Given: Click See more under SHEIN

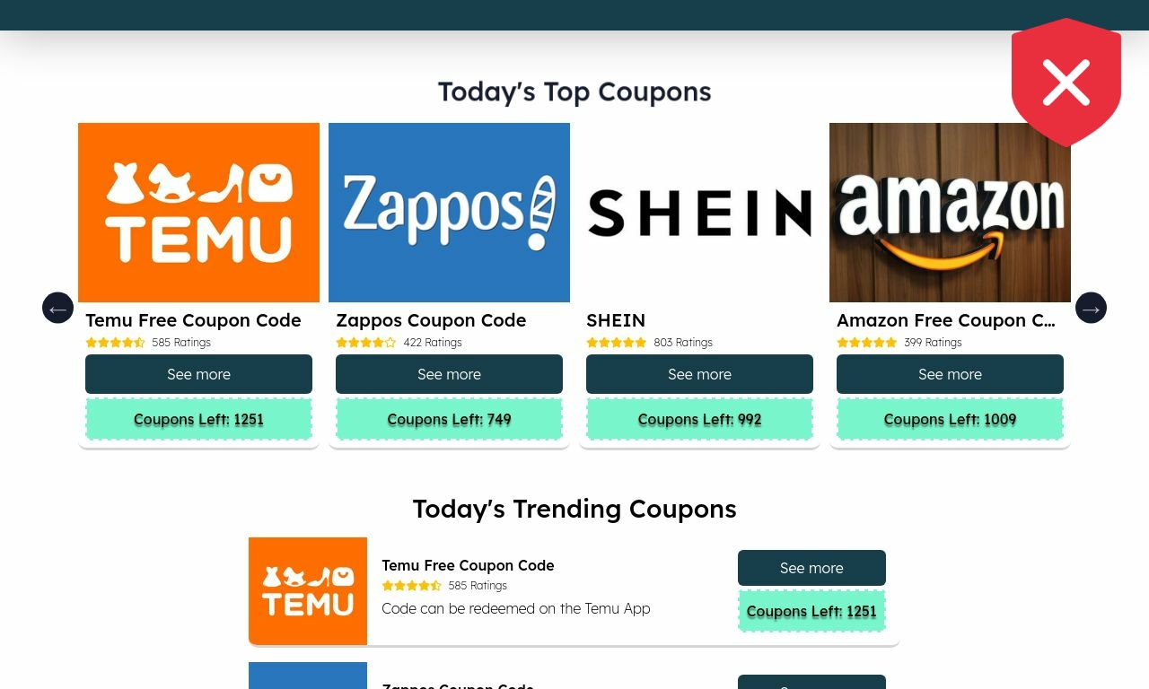Looking at the screenshot, I should [699, 374].
